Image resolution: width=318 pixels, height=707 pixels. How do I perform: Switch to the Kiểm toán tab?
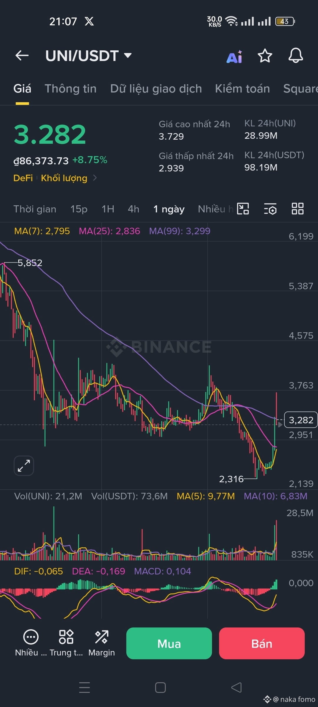coord(242,89)
